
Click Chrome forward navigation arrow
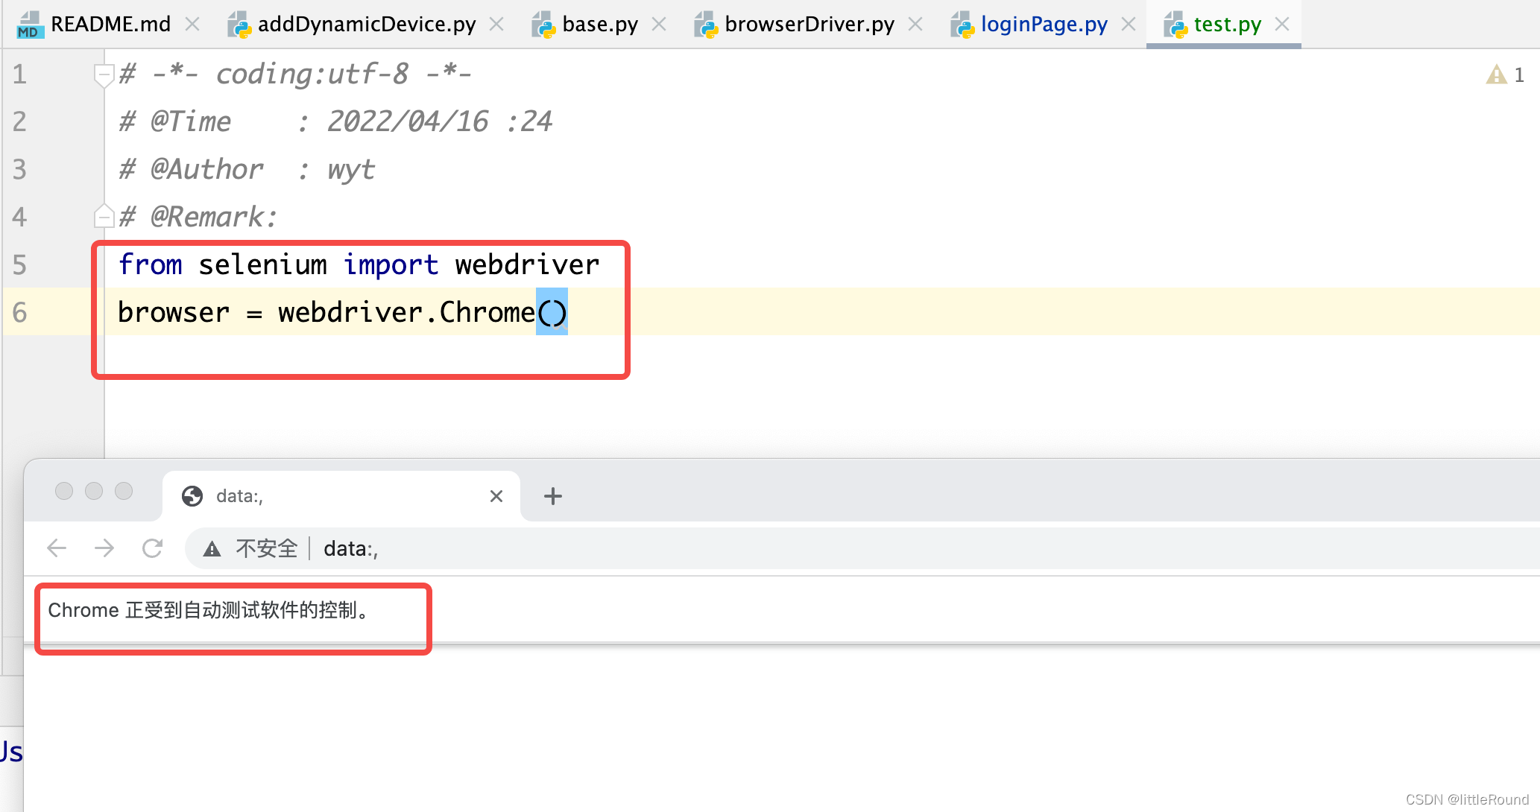coord(104,549)
